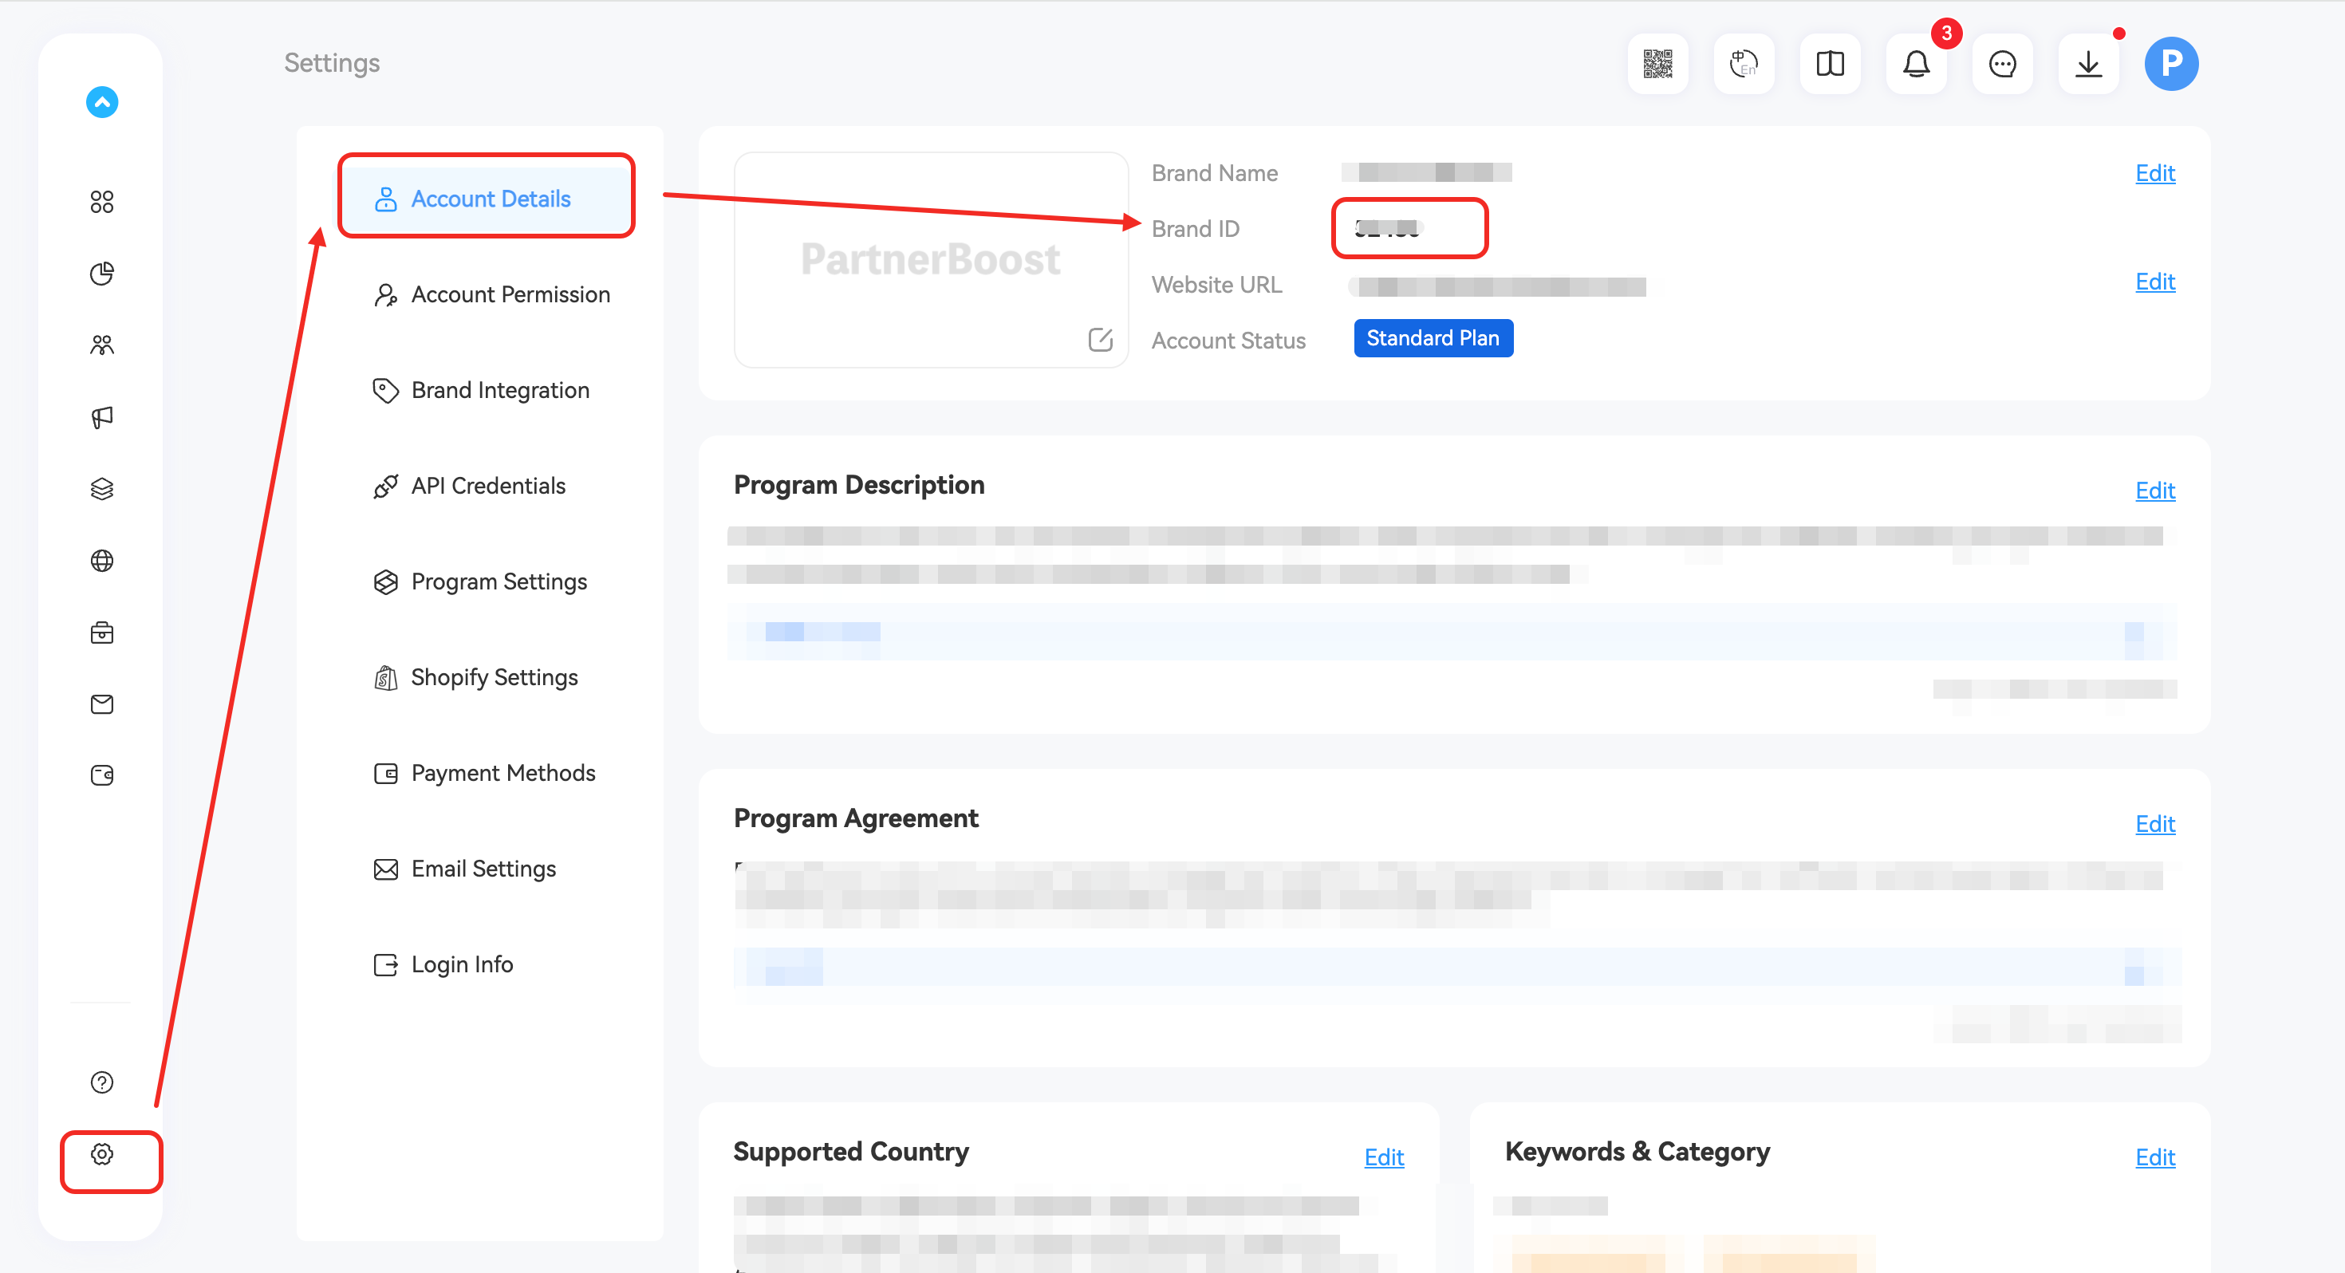
Task: Click the help question mark icon
Action: click(x=102, y=1082)
